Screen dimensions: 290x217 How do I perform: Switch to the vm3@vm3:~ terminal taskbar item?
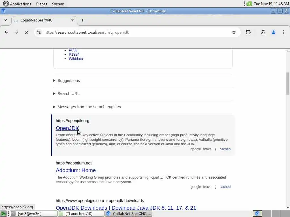coord(33,214)
